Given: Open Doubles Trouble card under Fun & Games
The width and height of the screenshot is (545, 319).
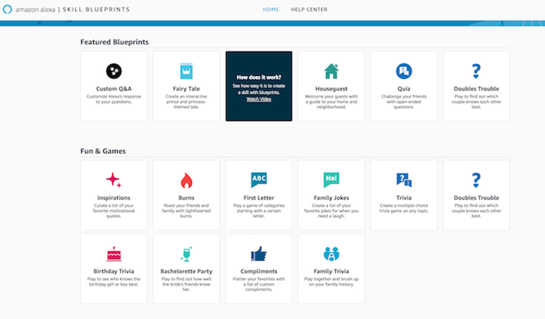Looking at the screenshot, I should [476, 195].
